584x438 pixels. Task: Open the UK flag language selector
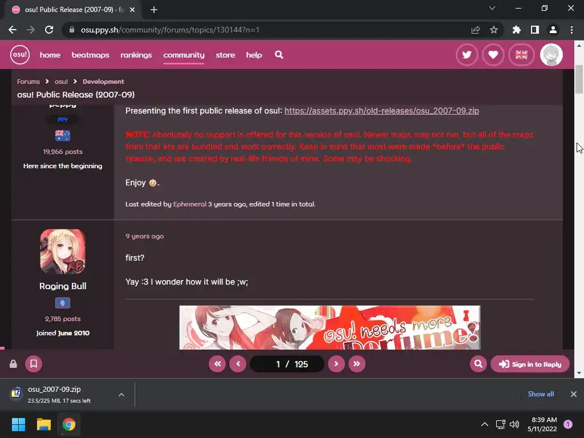pos(521,55)
